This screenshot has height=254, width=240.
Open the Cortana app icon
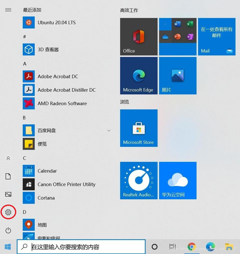[x=29, y=198]
